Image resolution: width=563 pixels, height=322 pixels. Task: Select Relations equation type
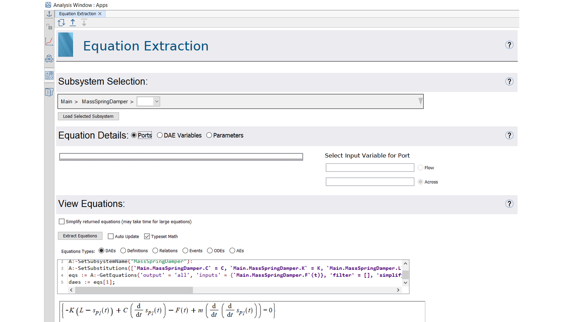(155, 251)
